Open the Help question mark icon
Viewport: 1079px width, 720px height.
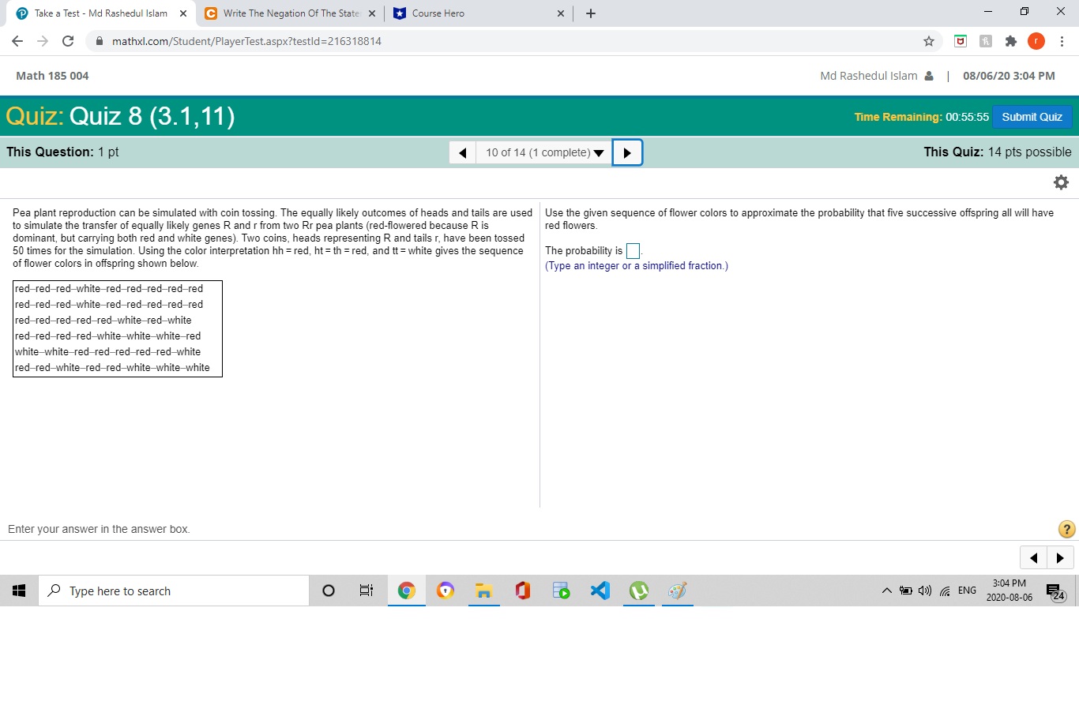(1066, 529)
